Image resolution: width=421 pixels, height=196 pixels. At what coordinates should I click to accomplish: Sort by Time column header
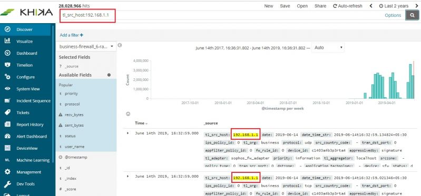coord(141,123)
